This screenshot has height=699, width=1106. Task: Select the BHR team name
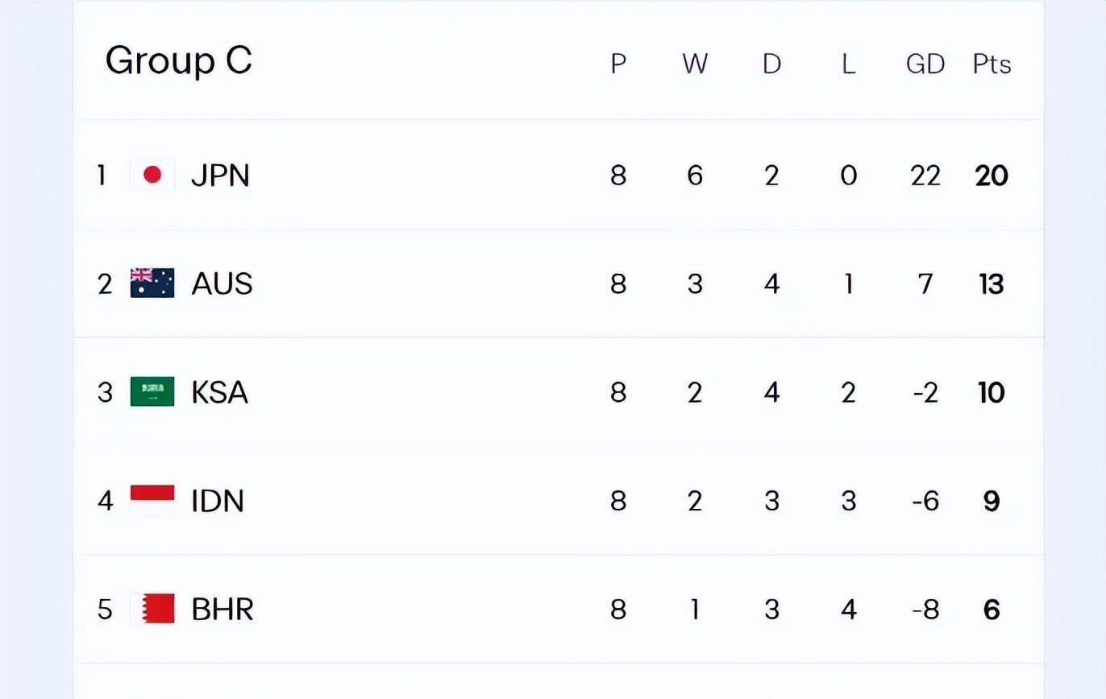[x=222, y=609]
